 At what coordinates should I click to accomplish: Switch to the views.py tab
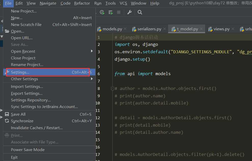[x=221, y=29]
